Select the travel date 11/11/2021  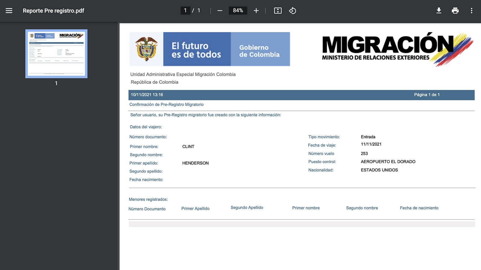371,144
